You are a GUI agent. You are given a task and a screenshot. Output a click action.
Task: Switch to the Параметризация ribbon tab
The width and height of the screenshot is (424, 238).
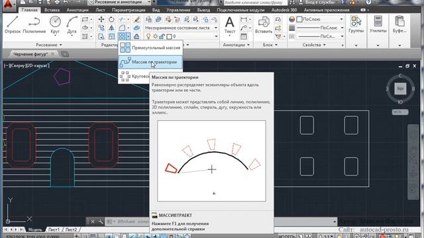(129, 10)
